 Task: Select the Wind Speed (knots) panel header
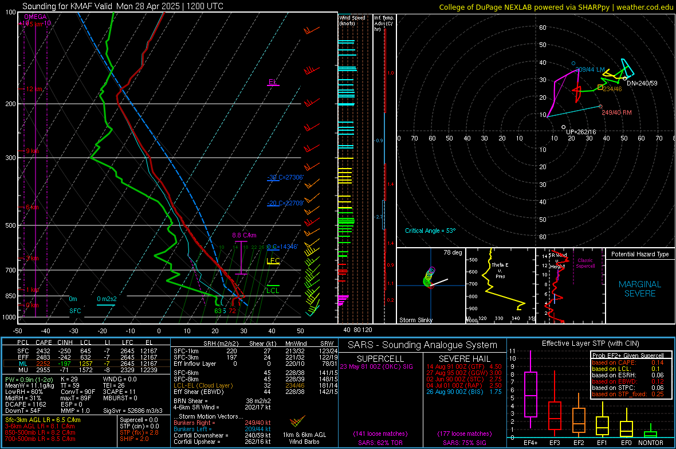click(x=352, y=20)
